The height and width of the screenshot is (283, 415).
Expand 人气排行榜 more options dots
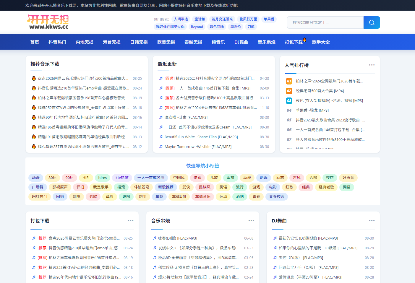tap(372, 65)
